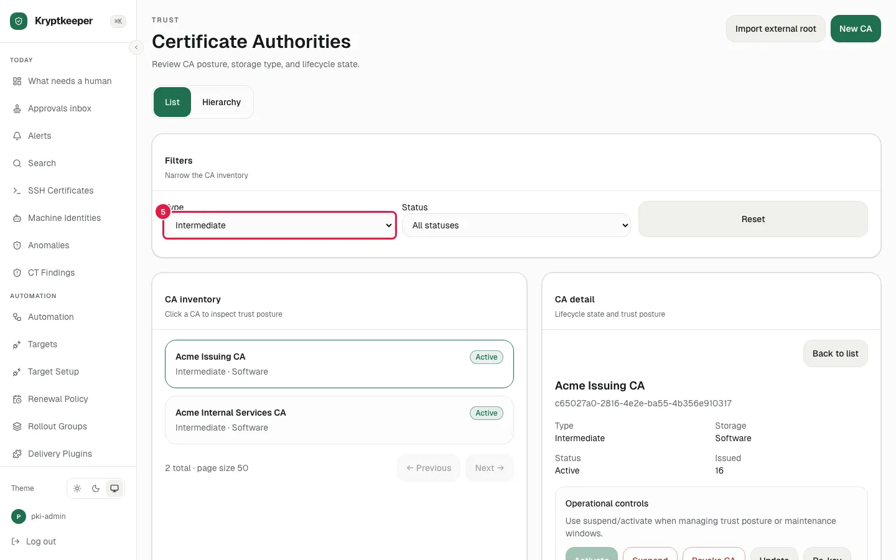Click the Kryptkeeper shield logo

[x=19, y=21]
